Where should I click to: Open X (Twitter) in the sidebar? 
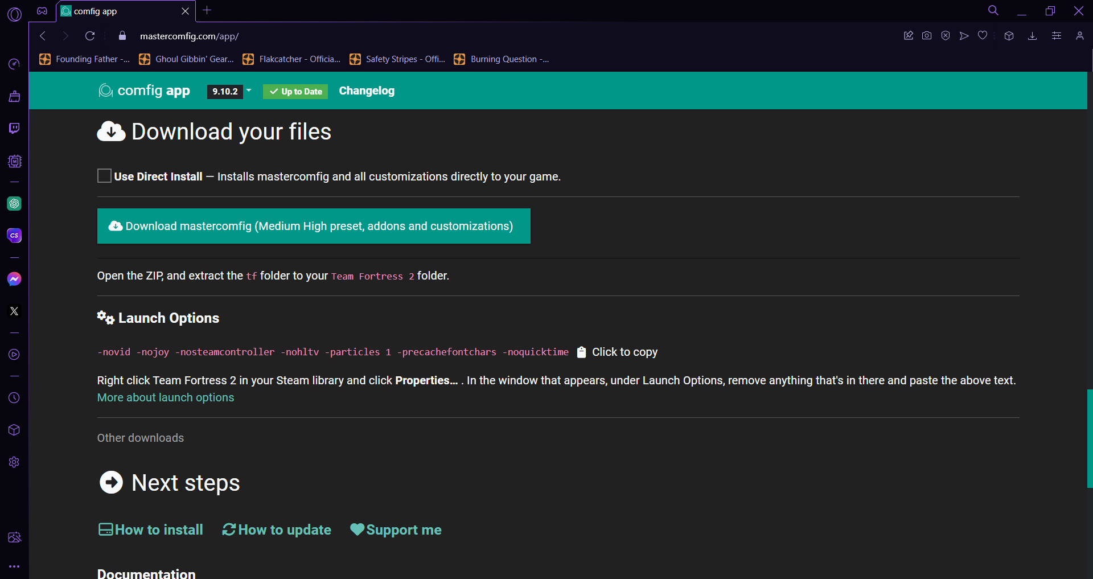(x=14, y=311)
